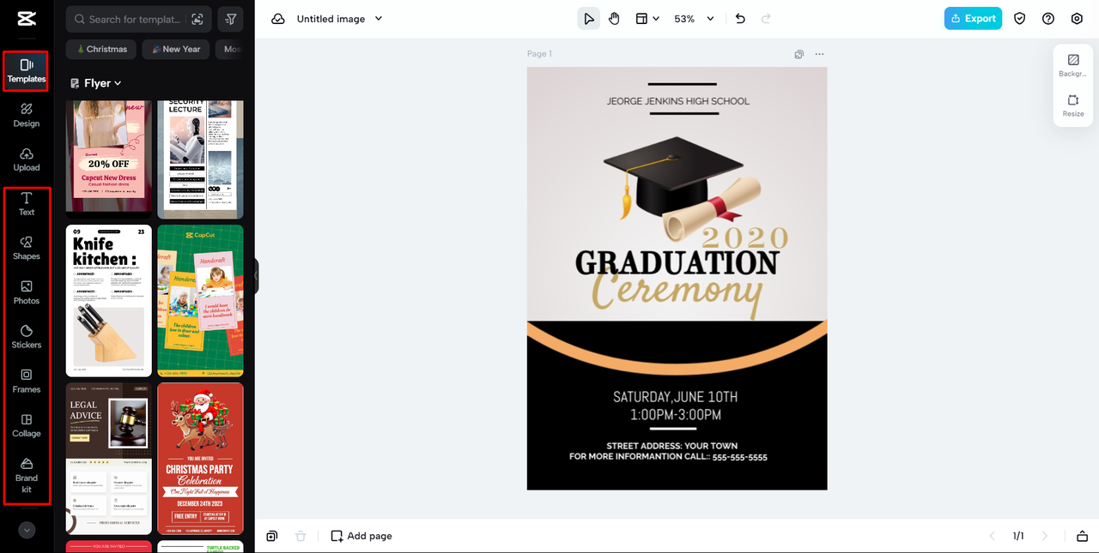Open the template filter options
The image size is (1099, 553).
pyautogui.click(x=231, y=19)
